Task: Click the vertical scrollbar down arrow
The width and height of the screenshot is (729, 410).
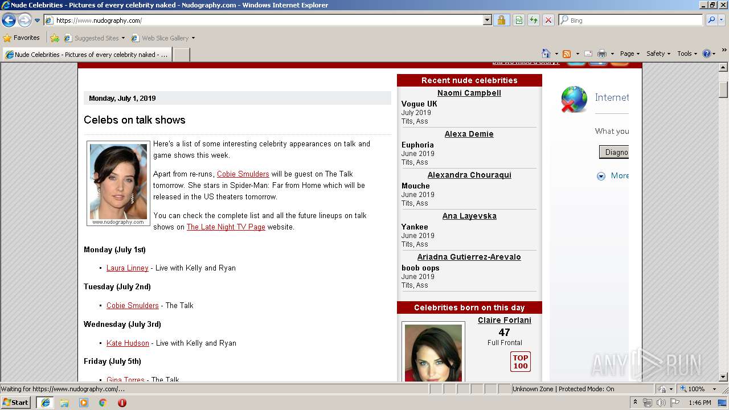Action: (x=723, y=377)
